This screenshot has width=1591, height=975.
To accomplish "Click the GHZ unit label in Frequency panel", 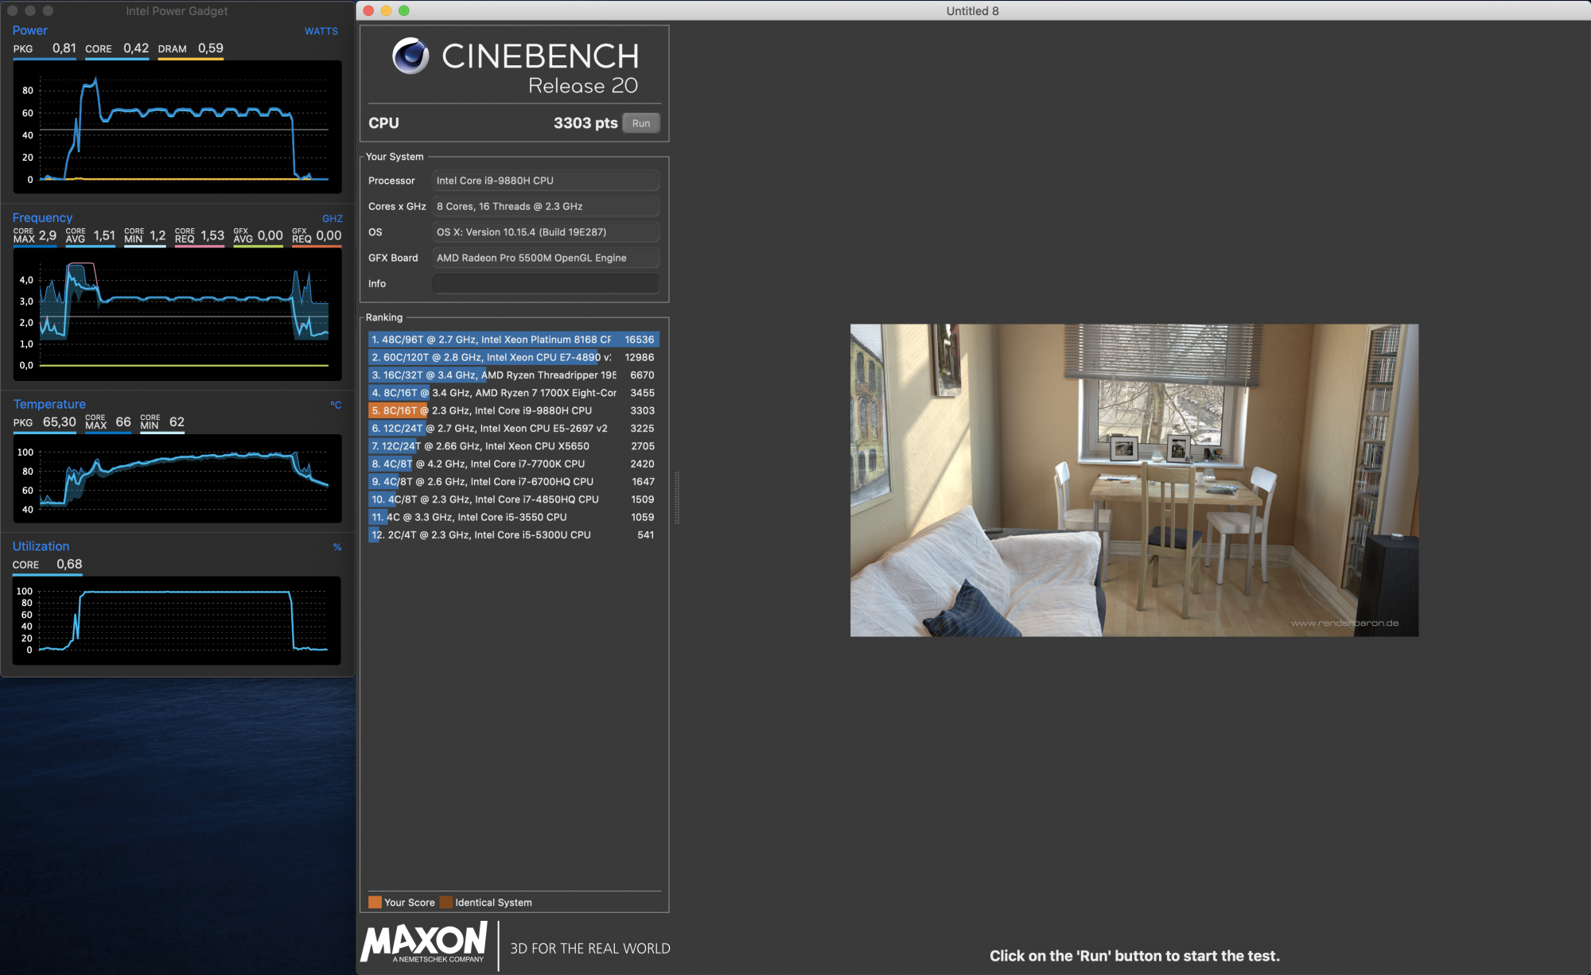I will tap(332, 218).
